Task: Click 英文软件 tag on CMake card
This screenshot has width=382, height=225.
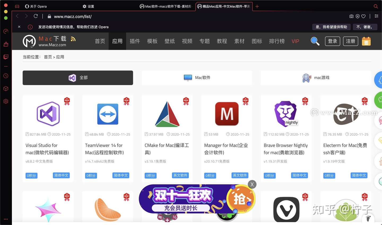Action: 180,175
